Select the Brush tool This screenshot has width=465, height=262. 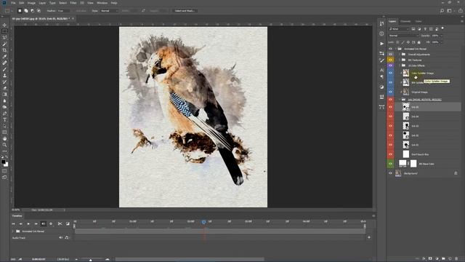click(x=4, y=69)
